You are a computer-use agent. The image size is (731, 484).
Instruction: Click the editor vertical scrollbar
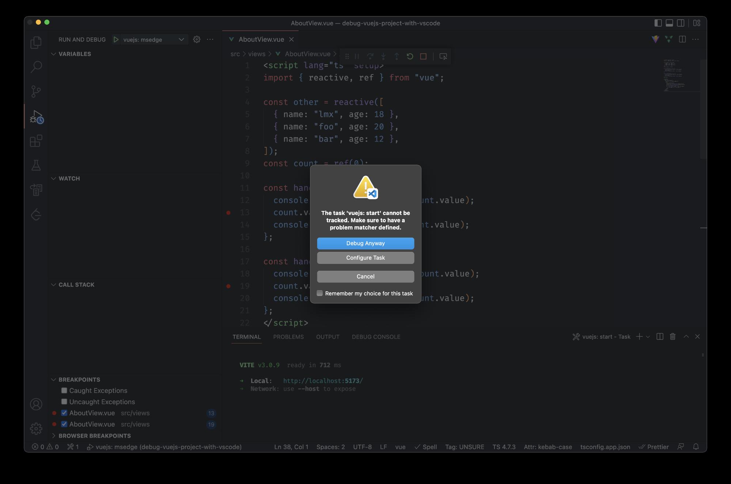click(703, 109)
